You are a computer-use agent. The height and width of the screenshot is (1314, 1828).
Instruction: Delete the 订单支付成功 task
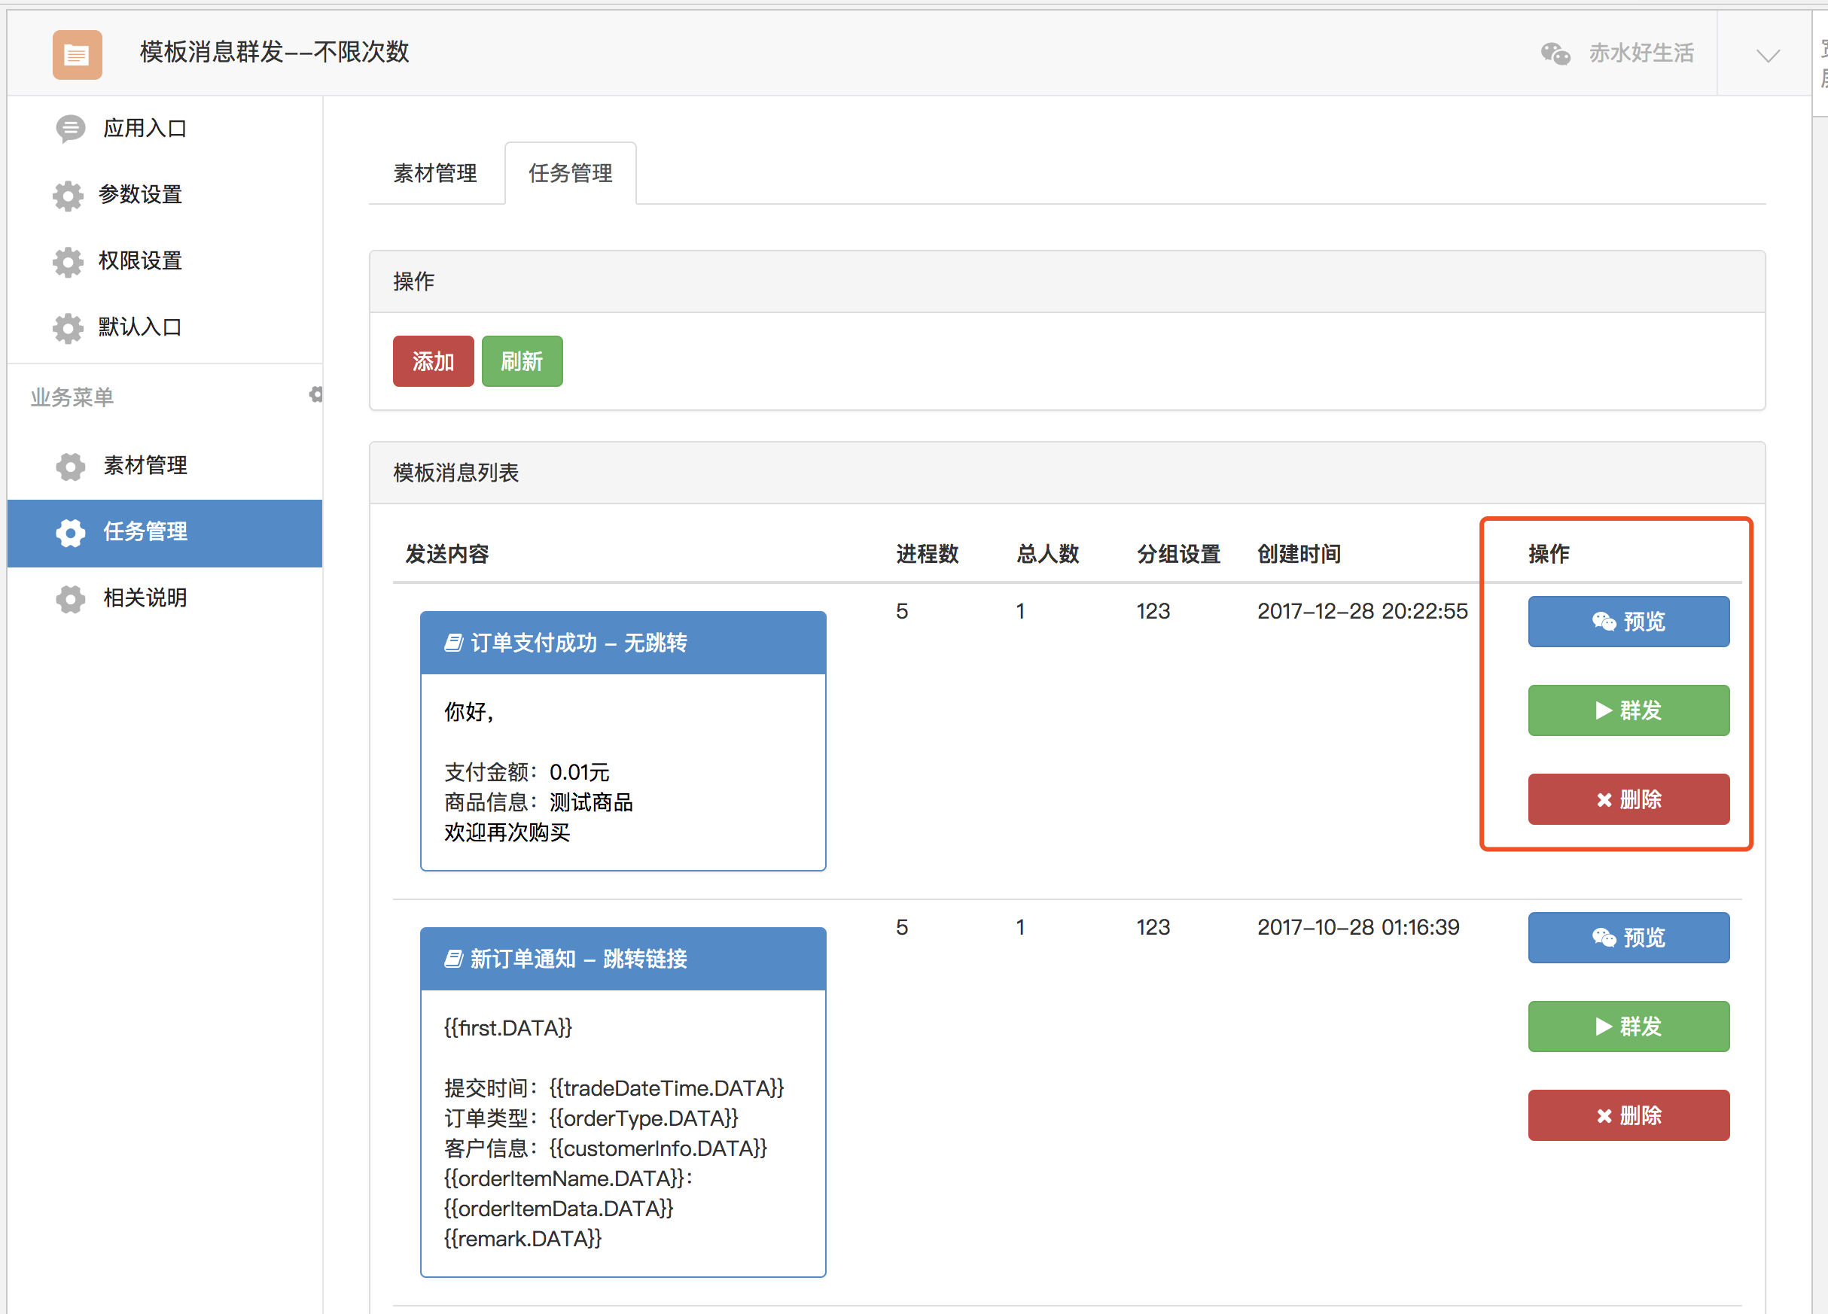pos(1628,799)
